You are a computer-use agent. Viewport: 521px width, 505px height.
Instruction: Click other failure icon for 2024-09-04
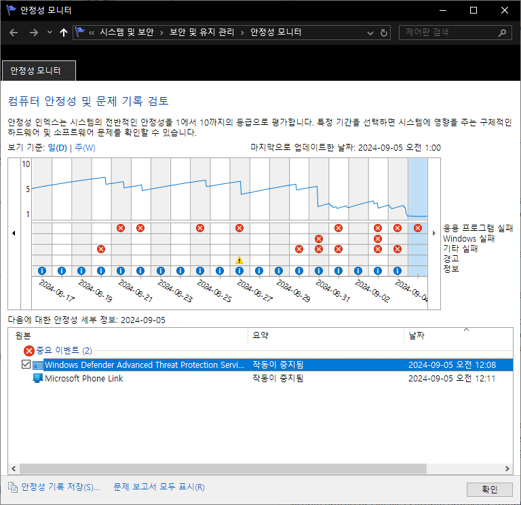click(398, 249)
